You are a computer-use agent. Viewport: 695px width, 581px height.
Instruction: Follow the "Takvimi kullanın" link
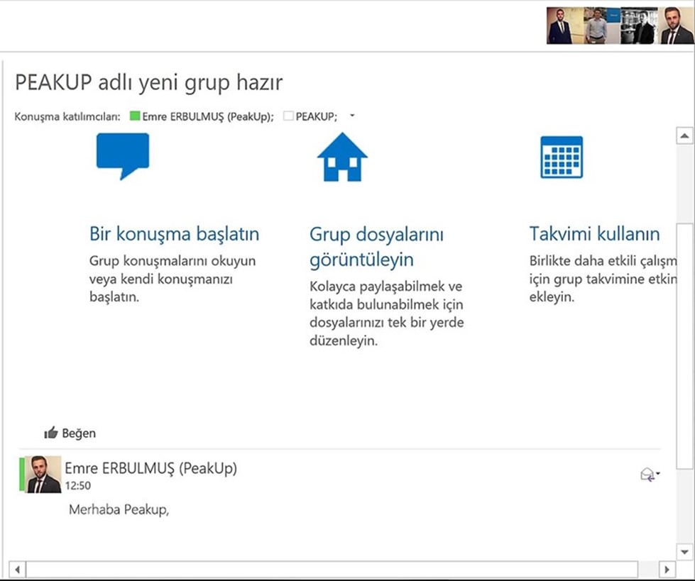594,234
